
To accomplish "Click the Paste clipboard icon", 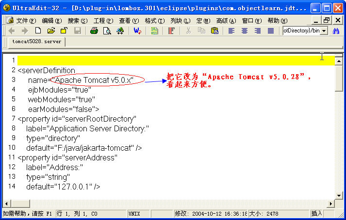I will tap(213, 31).
